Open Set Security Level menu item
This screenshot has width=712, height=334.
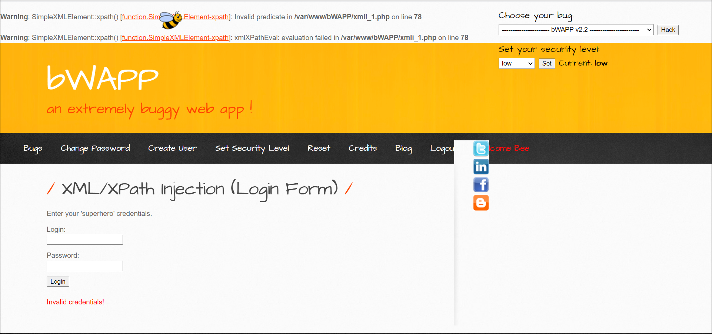252,148
